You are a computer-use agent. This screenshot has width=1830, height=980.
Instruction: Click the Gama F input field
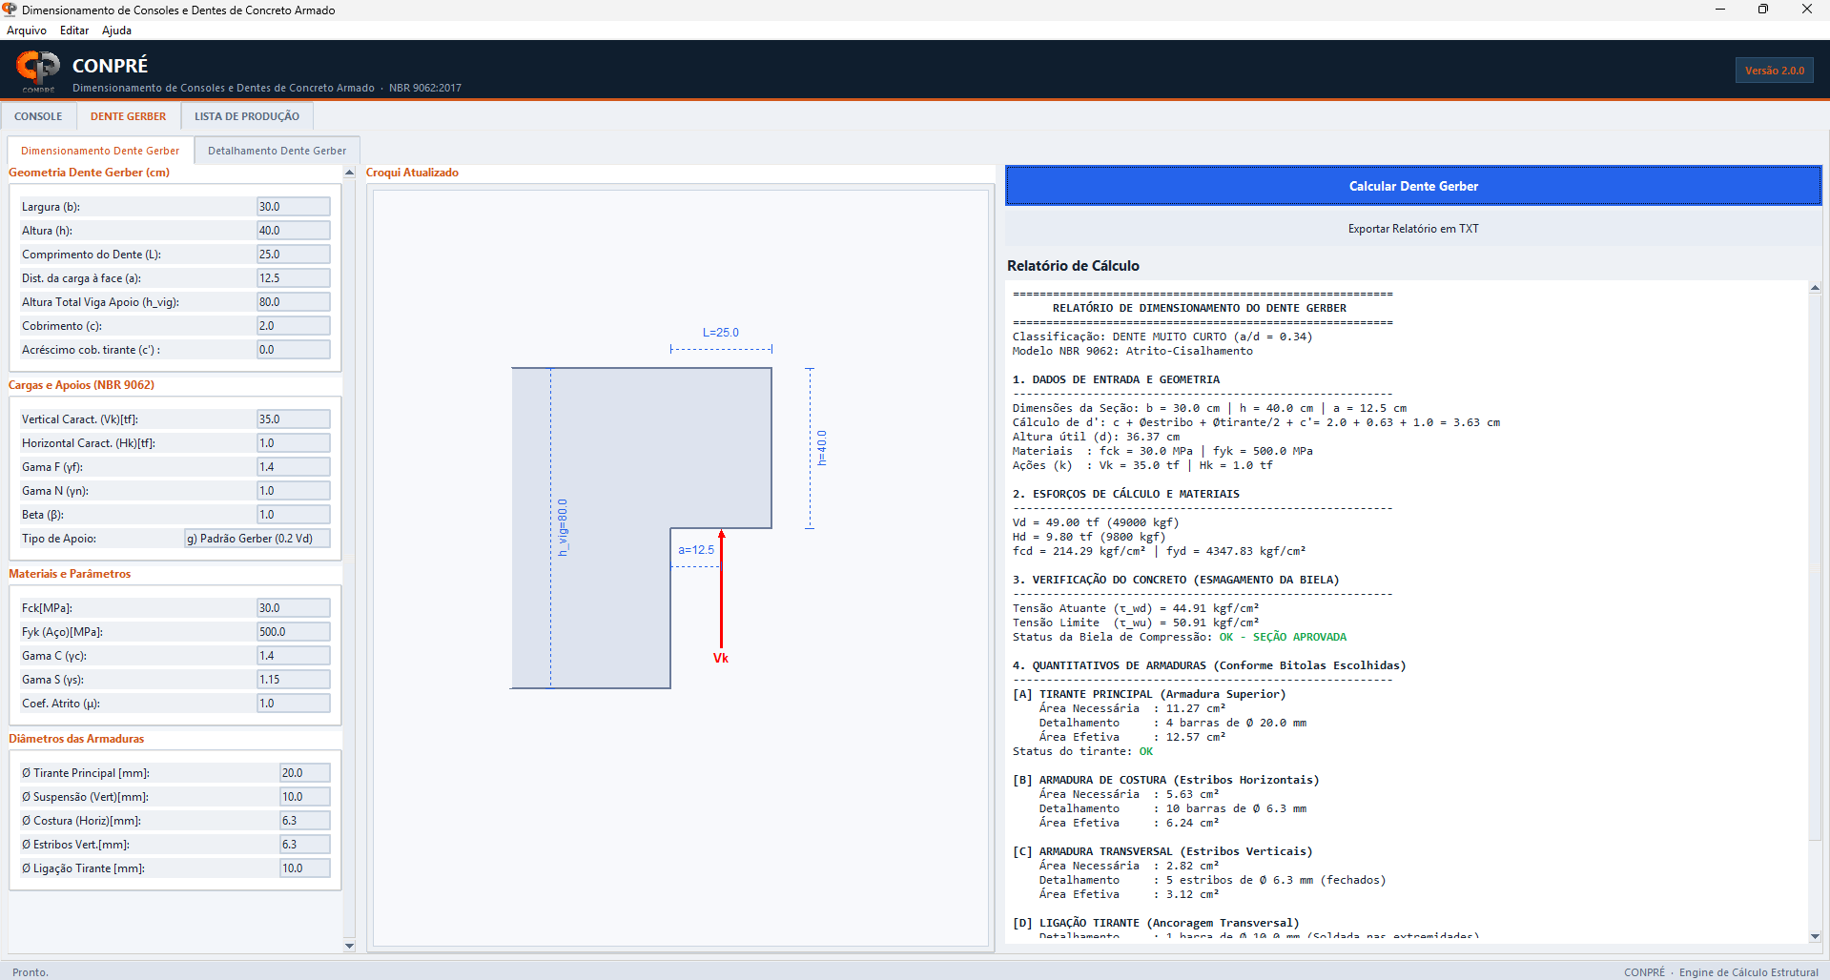click(293, 467)
